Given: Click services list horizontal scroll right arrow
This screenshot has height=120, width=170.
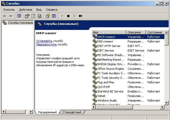Looking at the screenshot, I should pyautogui.click(x=162, y=107).
